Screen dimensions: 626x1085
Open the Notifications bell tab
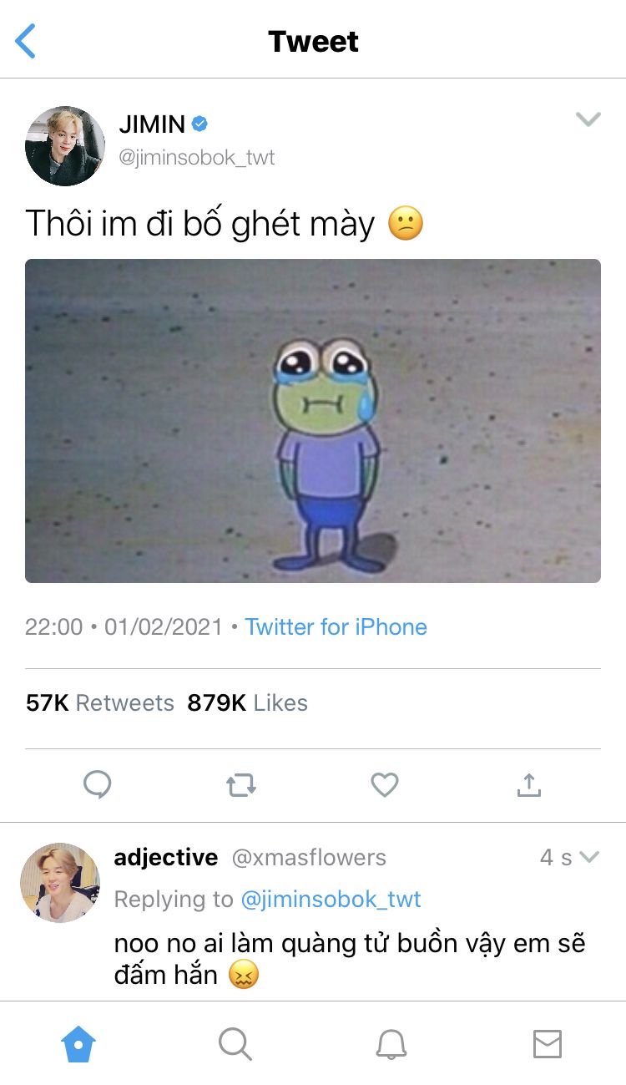click(391, 1044)
